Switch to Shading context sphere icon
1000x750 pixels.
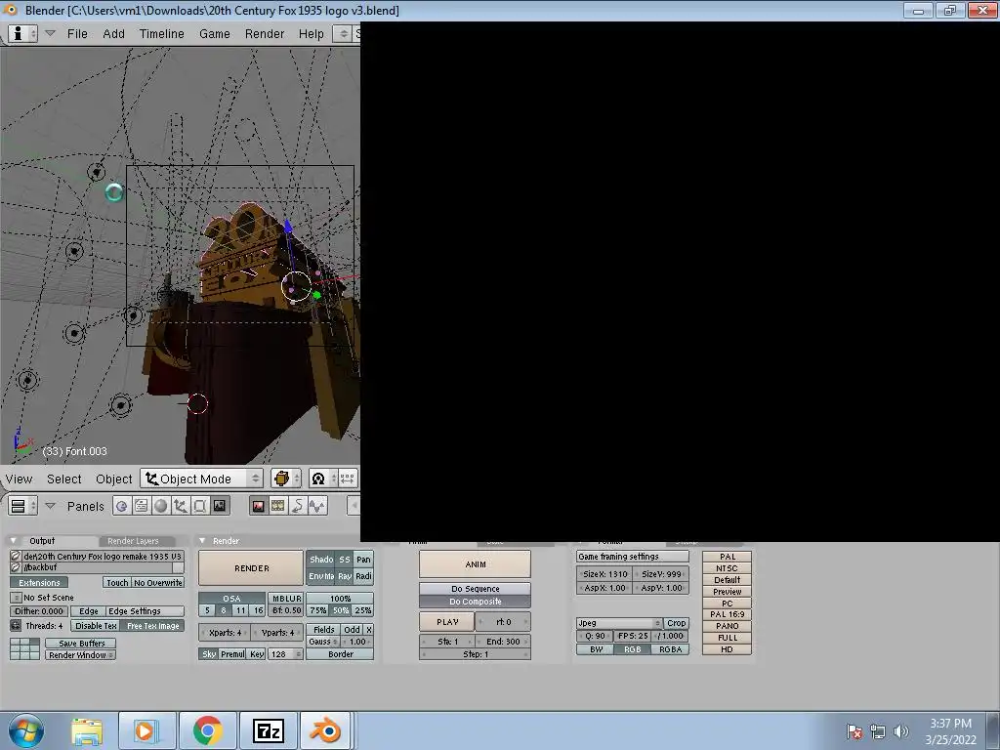(x=161, y=506)
